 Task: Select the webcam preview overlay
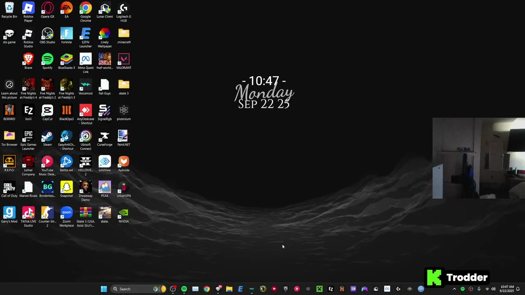[x=479, y=158]
